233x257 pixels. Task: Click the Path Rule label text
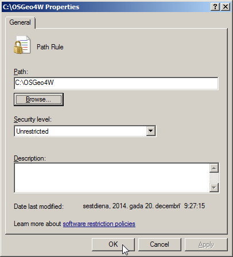[50, 47]
